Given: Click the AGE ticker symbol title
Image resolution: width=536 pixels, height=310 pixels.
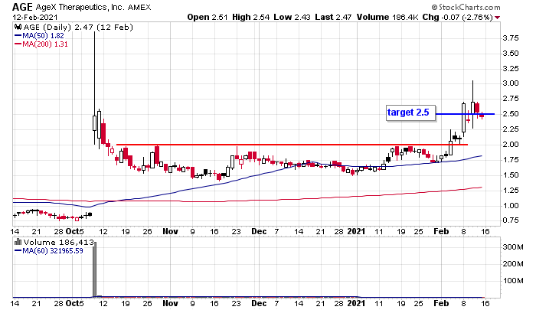Looking at the screenshot, I should click(22, 7).
